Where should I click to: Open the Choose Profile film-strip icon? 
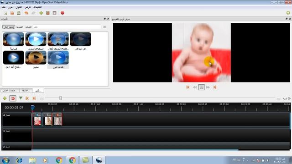coord(48,13)
